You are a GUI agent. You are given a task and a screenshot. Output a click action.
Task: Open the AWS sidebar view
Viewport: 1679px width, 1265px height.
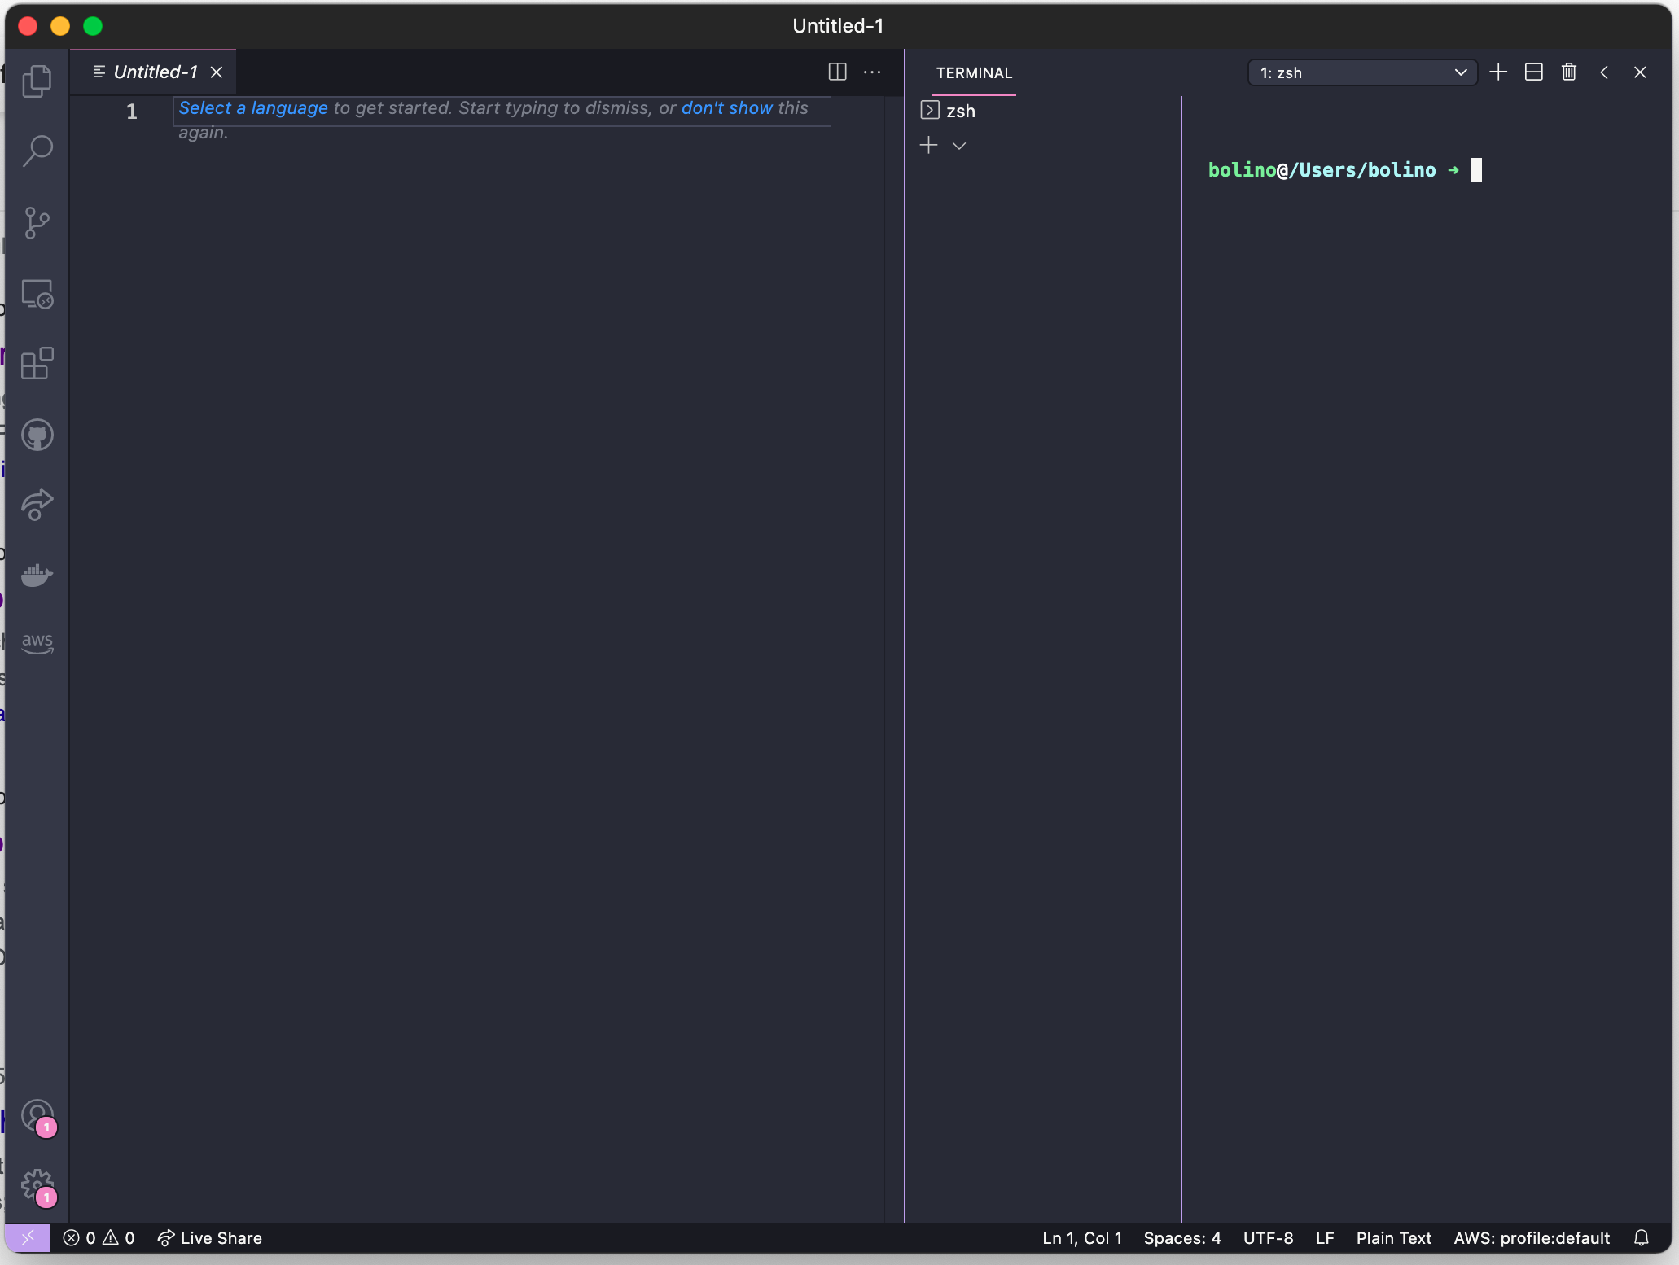pos(37,642)
